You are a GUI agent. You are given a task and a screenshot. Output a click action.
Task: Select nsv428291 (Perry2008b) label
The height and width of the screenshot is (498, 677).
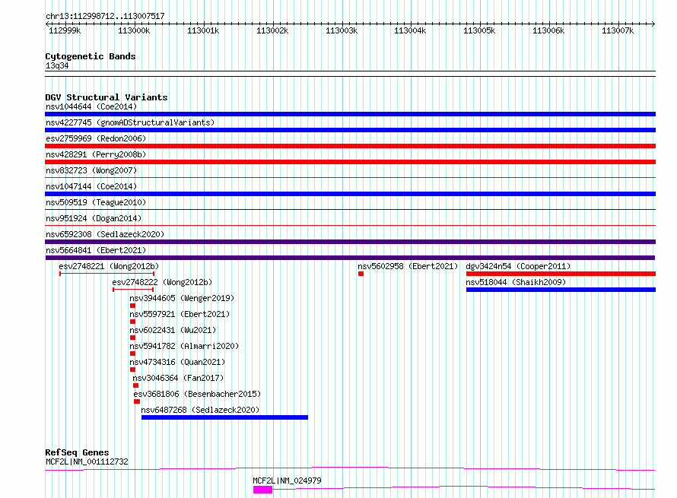point(96,154)
